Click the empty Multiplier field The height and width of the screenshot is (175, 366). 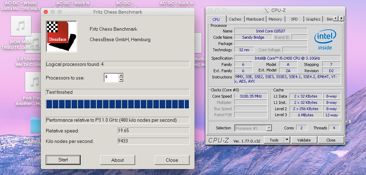tap(251, 102)
